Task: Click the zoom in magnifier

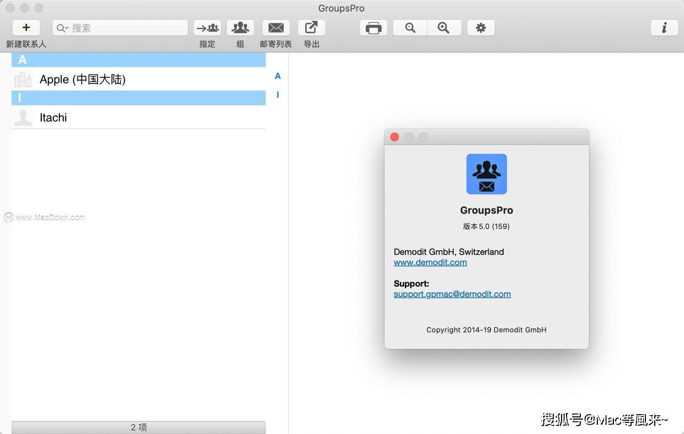Action: pyautogui.click(x=443, y=28)
